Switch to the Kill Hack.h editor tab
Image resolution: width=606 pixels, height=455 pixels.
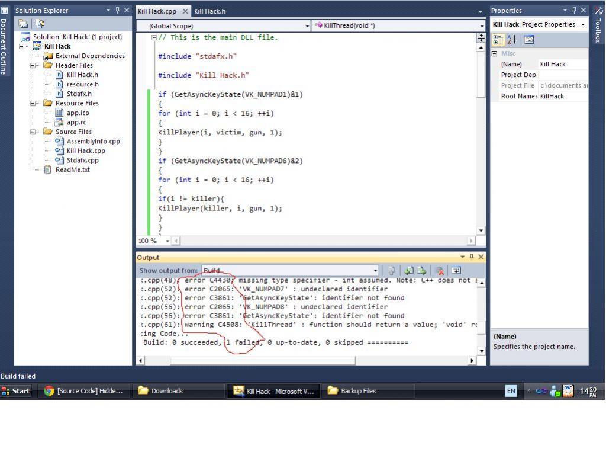tap(210, 11)
